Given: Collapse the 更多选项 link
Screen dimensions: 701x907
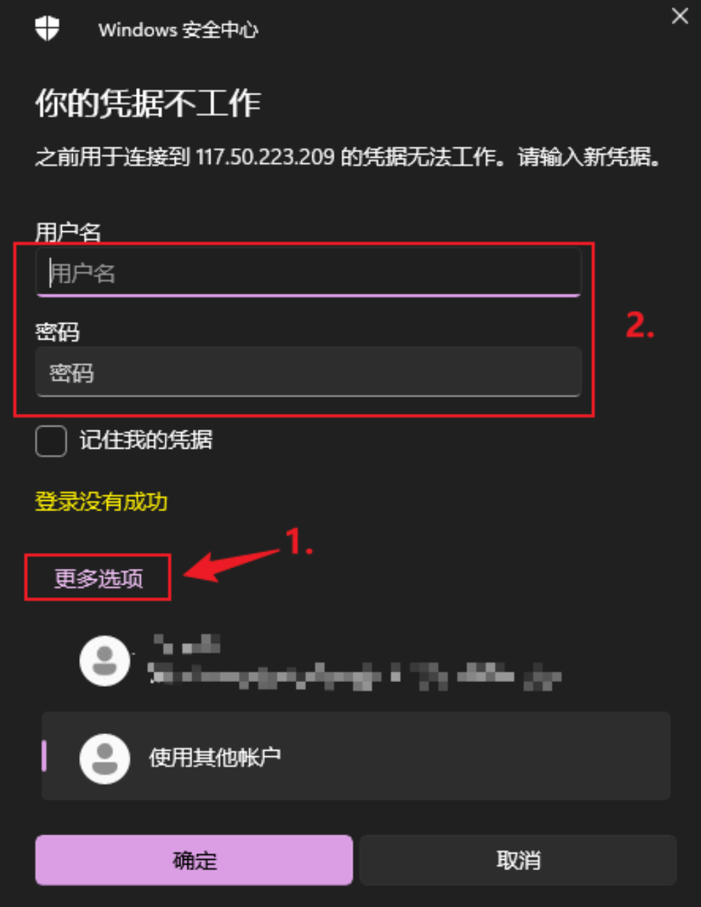Looking at the screenshot, I should pyautogui.click(x=99, y=578).
